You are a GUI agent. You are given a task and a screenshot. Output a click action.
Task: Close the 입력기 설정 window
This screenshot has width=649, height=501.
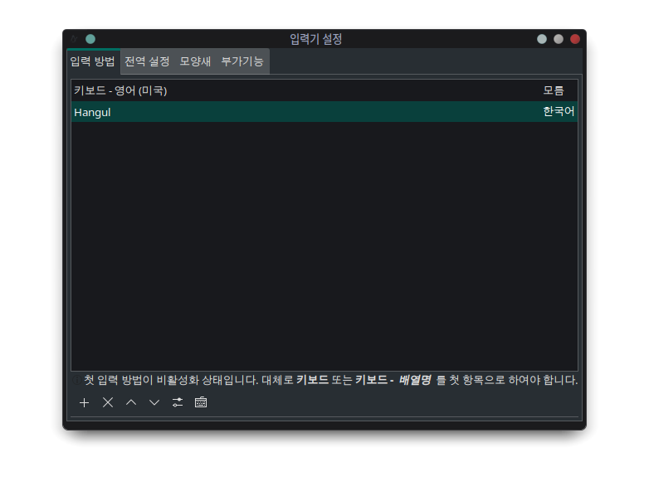coord(575,39)
